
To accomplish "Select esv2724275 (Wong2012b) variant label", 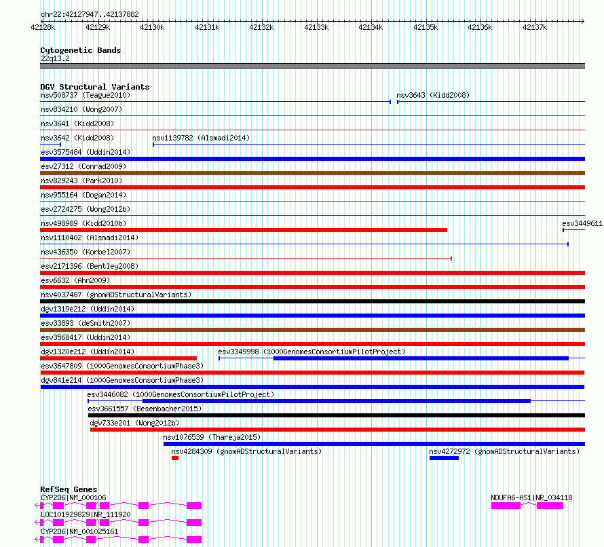I will 86,209.
